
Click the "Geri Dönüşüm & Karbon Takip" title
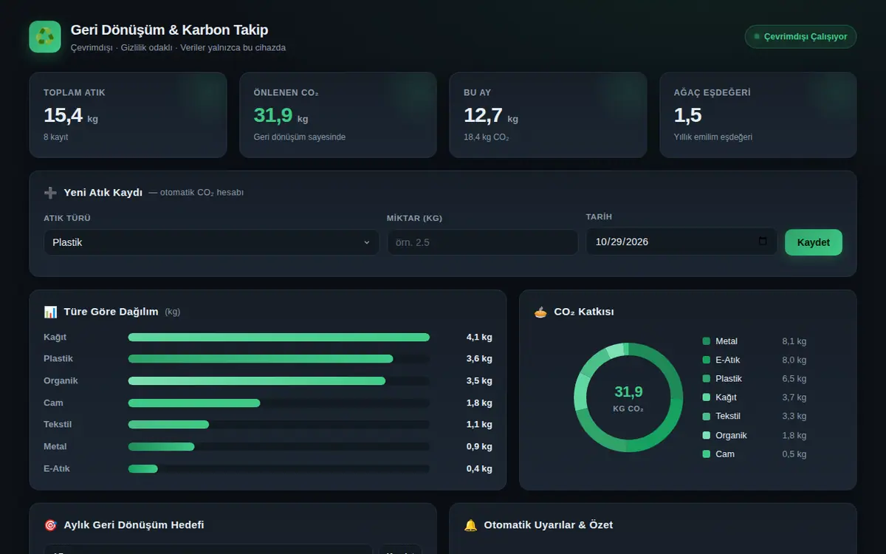coord(169,30)
